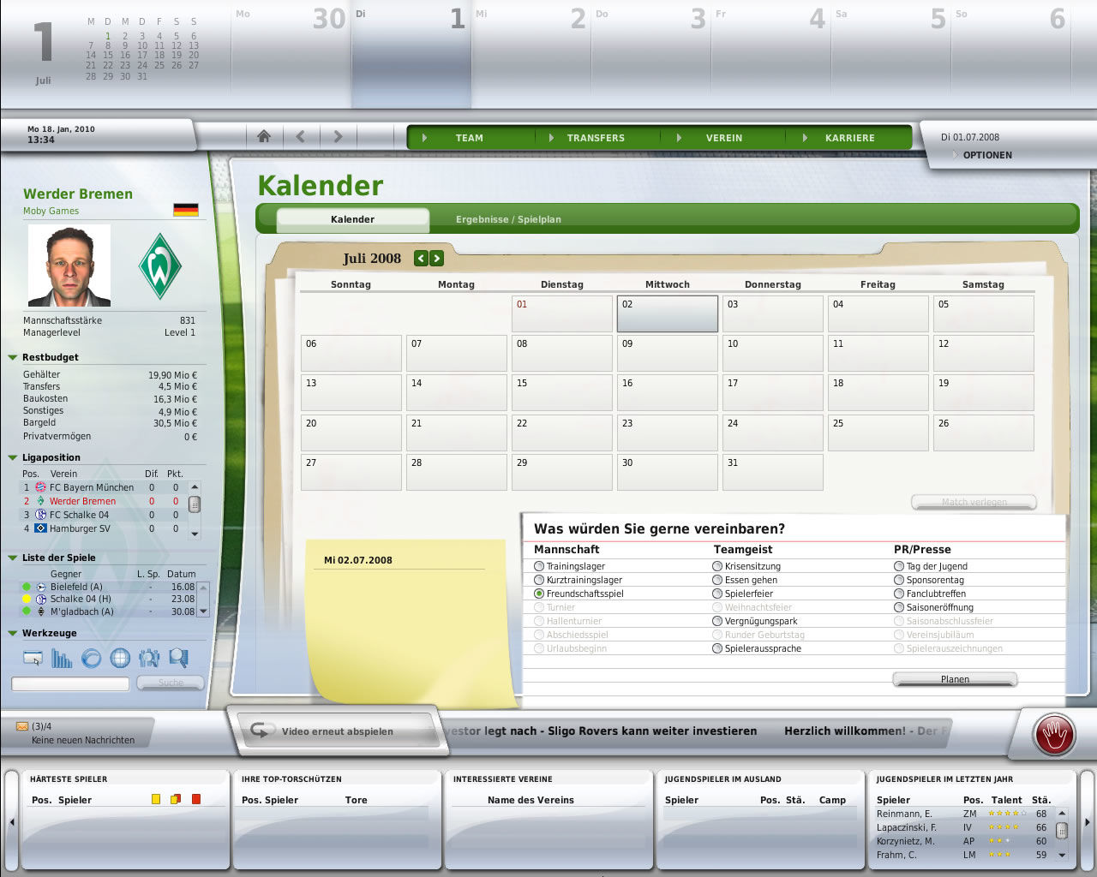
Task: Advance to the next month with the green arrow
Action: (435, 258)
